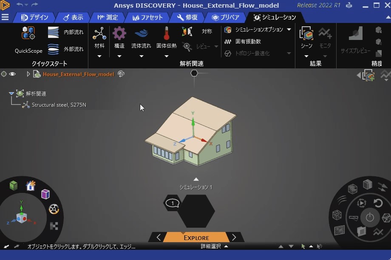Open the dropdown arrow under 構造
The image size is (391, 260).
tap(119, 57)
